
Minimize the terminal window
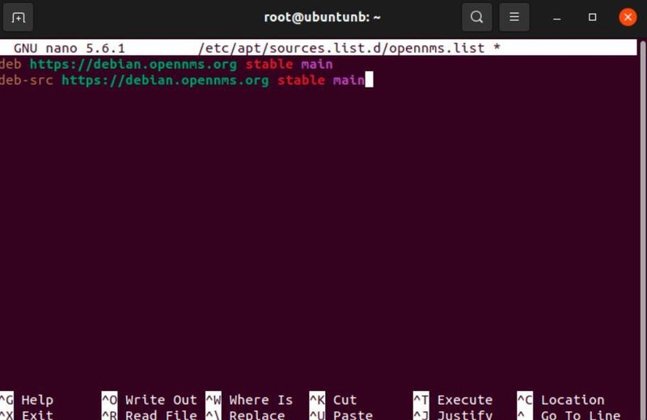[556, 18]
